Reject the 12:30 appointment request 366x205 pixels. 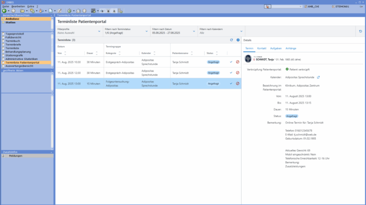coord(238,73)
